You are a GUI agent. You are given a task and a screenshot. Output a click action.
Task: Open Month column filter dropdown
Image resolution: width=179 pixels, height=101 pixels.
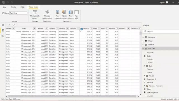coord(47,29)
